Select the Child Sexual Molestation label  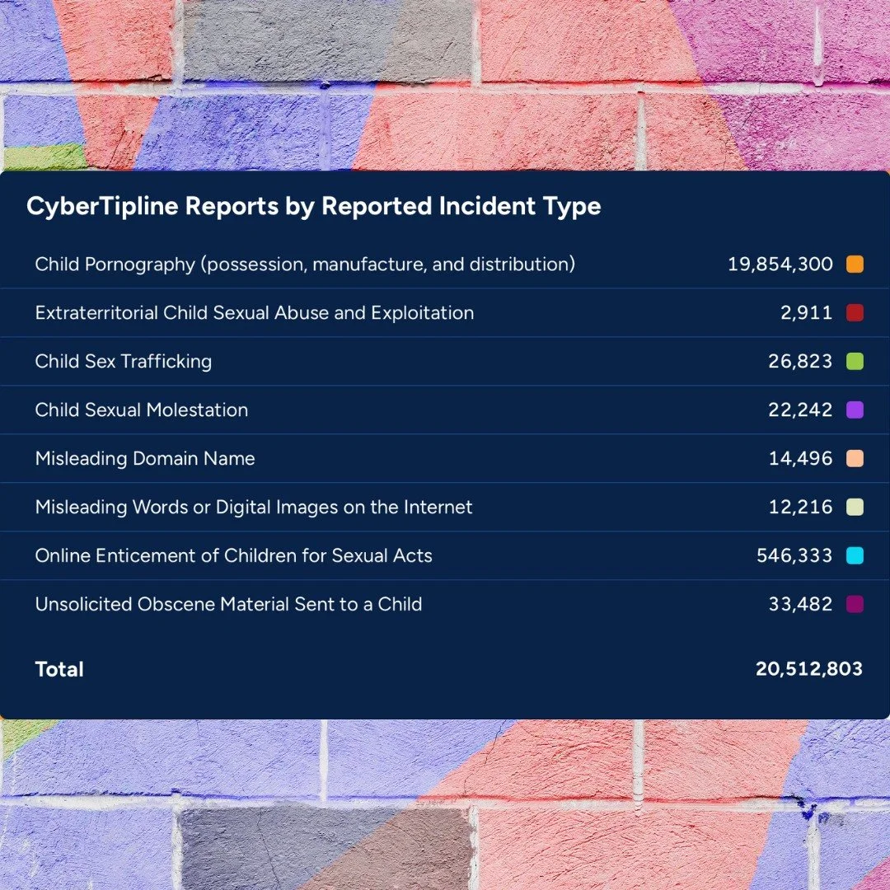point(141,410)
